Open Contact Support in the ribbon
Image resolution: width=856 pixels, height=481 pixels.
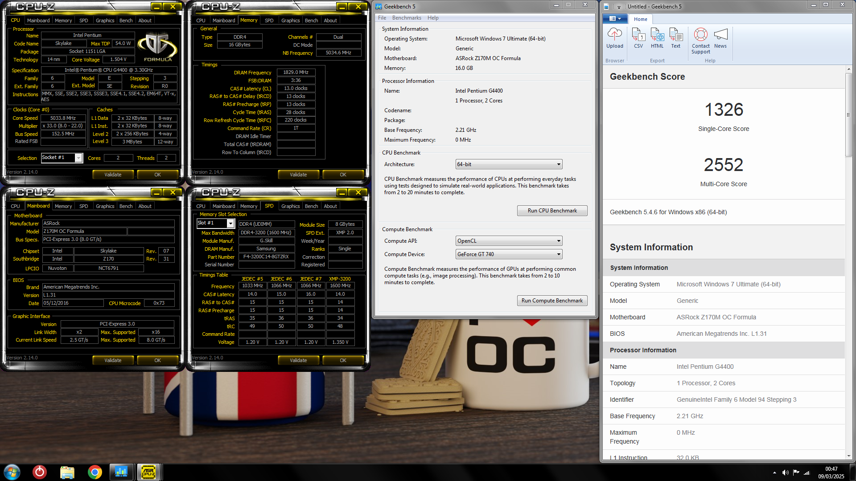click(x=701, y=41)
